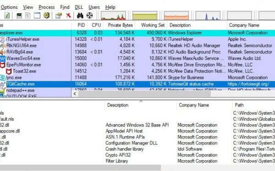This screenshot has height=171, width=275.
Task: Select Toast32.exe process name
Action: 24,71
